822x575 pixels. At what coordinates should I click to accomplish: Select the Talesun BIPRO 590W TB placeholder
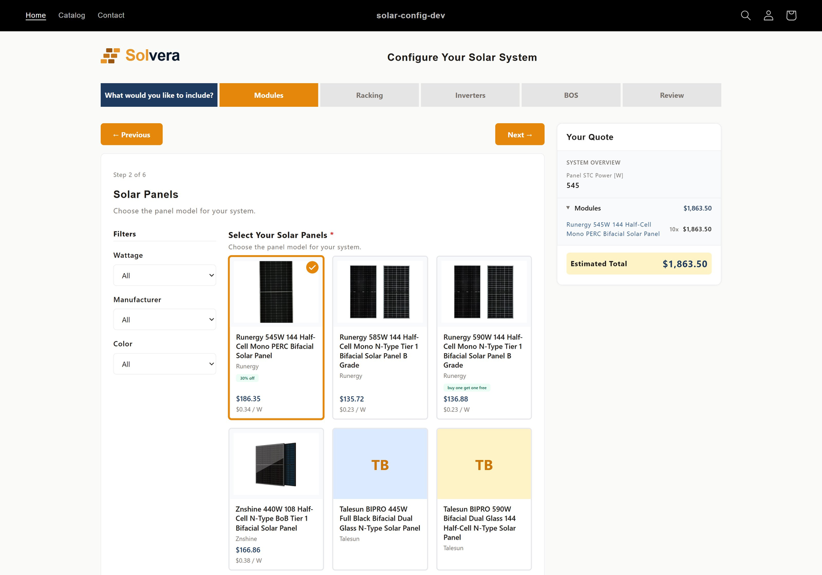[483, 464]
